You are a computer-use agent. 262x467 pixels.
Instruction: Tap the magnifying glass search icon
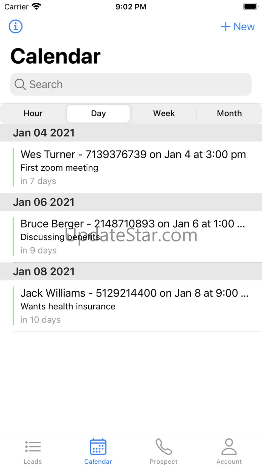click(20, 85)
